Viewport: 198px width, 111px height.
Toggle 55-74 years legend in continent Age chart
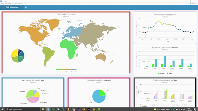click(187, 105)
